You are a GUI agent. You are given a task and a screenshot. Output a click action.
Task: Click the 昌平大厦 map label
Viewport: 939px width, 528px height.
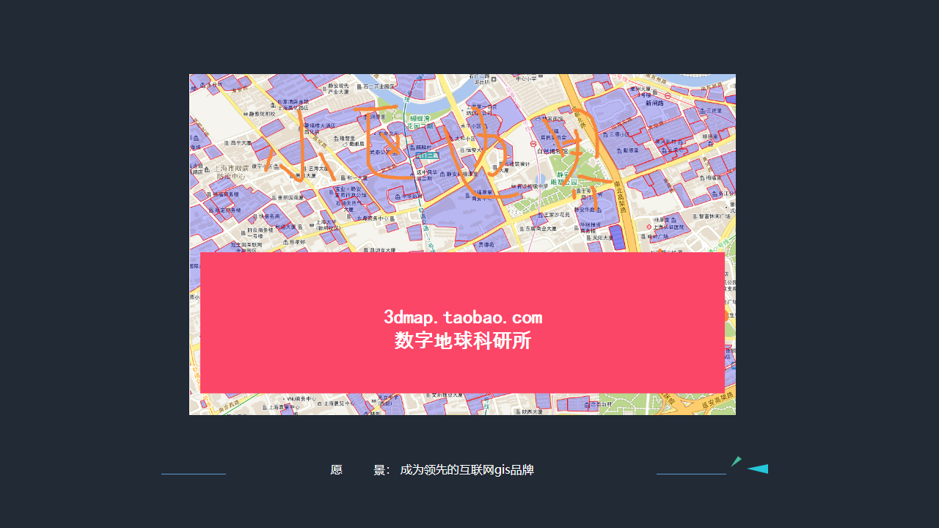pos(240,143)
